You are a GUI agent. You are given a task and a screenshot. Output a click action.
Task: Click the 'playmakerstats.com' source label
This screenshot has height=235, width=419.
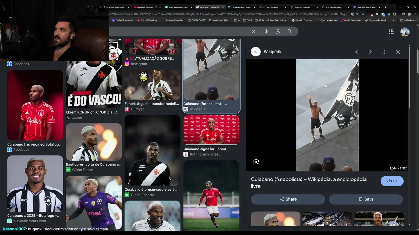click(x=29, y=221)
